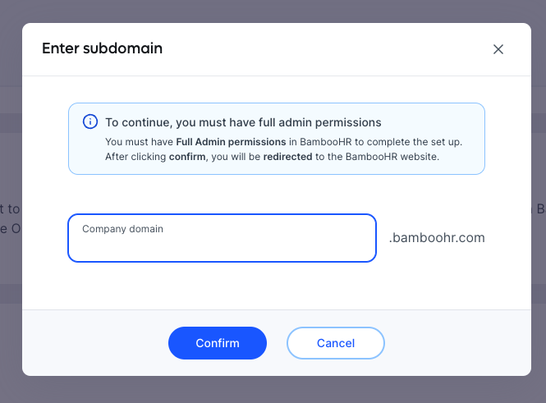Image resolution: width=546 pixels, height=403 pixels.
Task: Click 'After clicking' text in info banner
Action: [135, 157]
